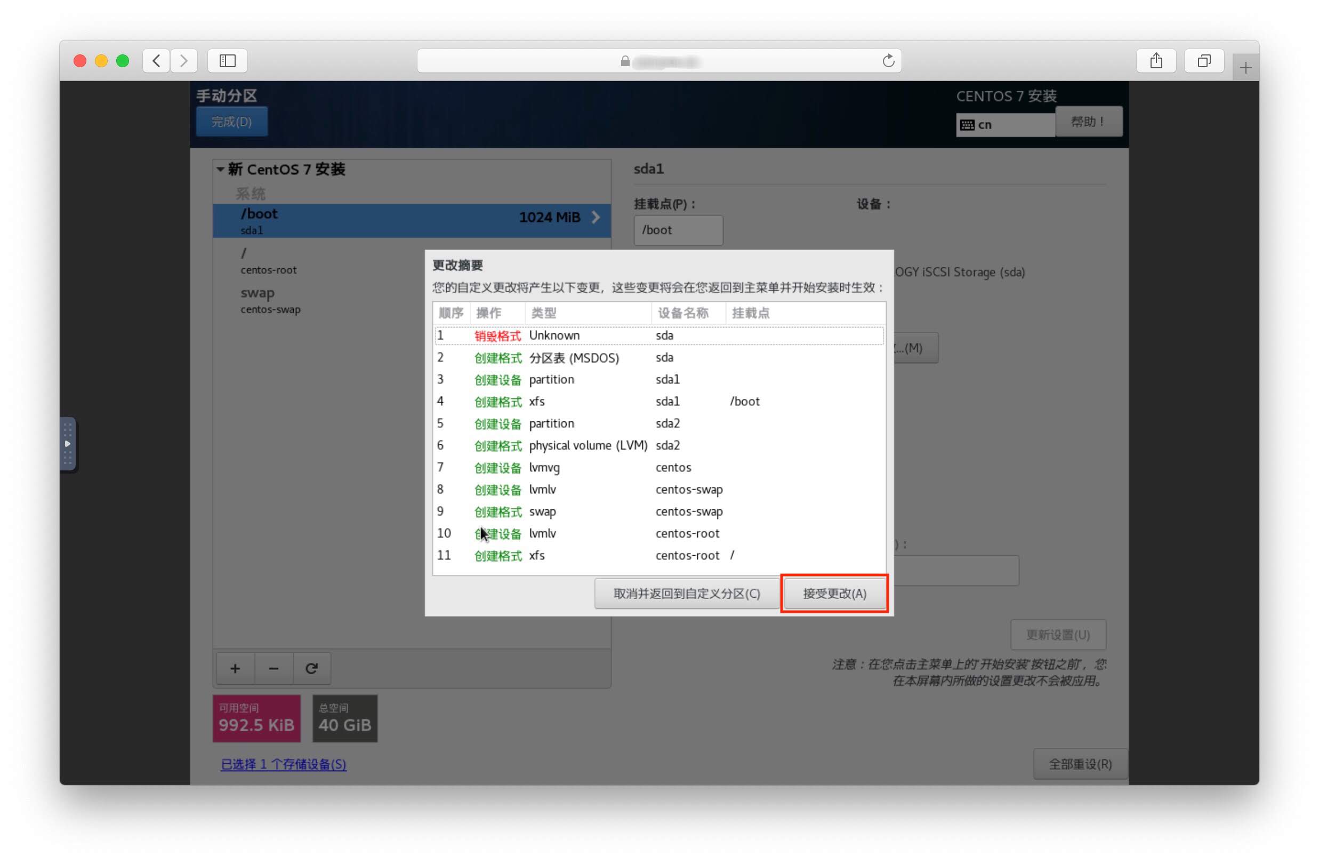1319x864 pixels.
Task: Remove mount point minus icon
Action: pyautogui.click(x=273, y=668)
